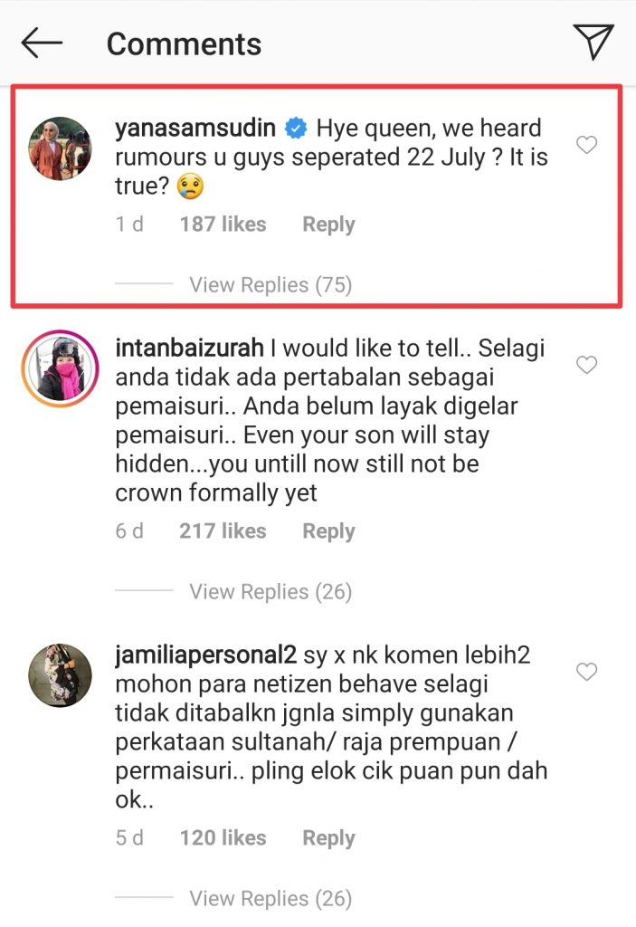Open intanbaizurah username link
The image size is (636, 927).
189,349
